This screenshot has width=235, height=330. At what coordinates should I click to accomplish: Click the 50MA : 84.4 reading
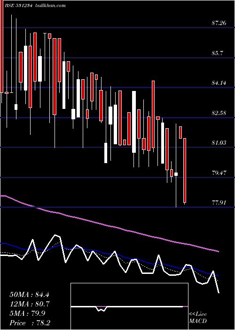point(29,295)
